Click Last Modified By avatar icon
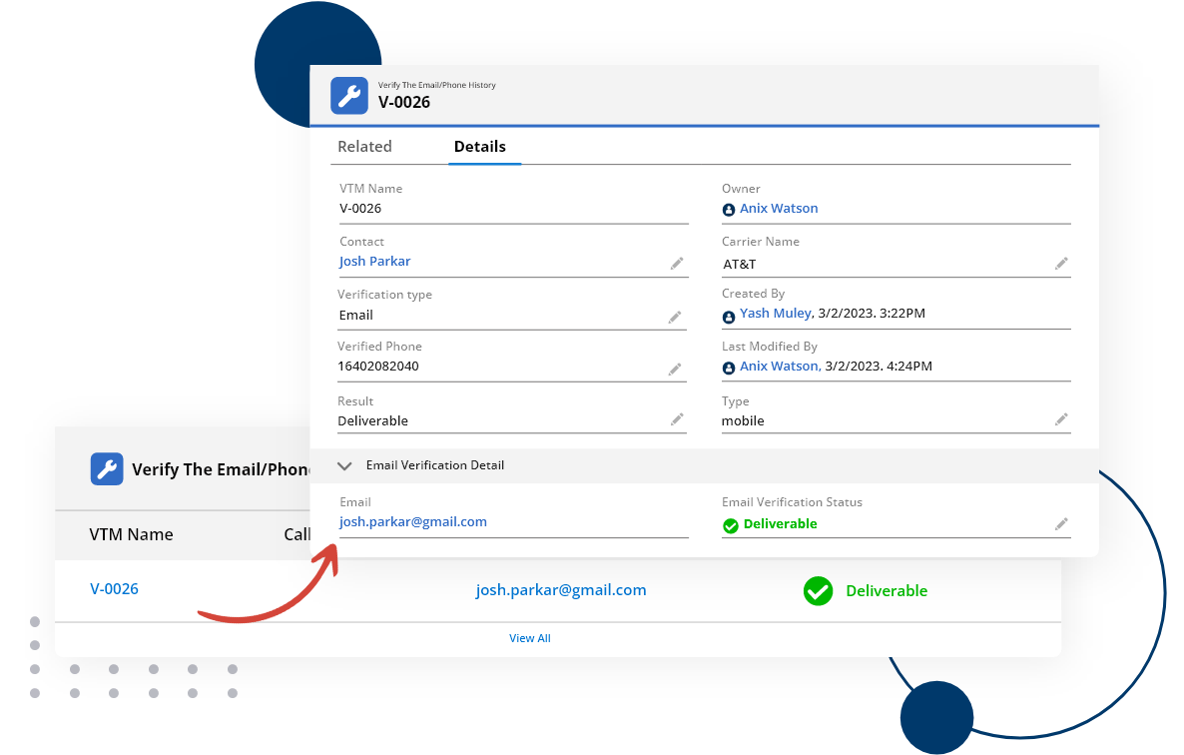Screen dimensions: 1184x755 pos(729,369)
